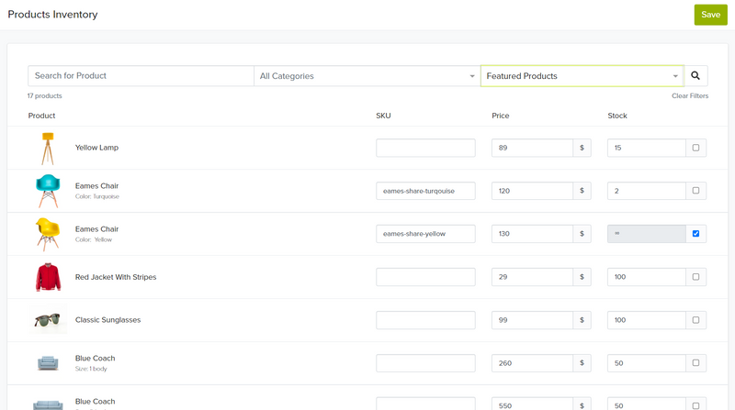The height and width of the screenshot is (410, 735).
Task: Enable unlimited stock for Yellow Lamp
Action: [695, 148]
